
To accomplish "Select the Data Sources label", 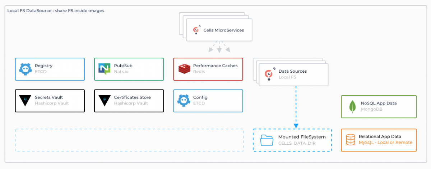I will (x=293, y=71).
